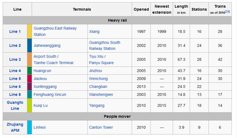Select Guangfo Line extension year 2015

(162, 105)
